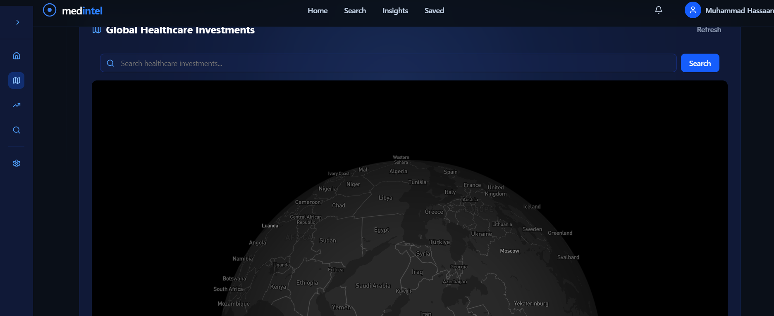Click the Namibia label on the globe
Image resolution: width=774 pixels, height=316 pixels.
pyautogui.click(x=243, y=259)
